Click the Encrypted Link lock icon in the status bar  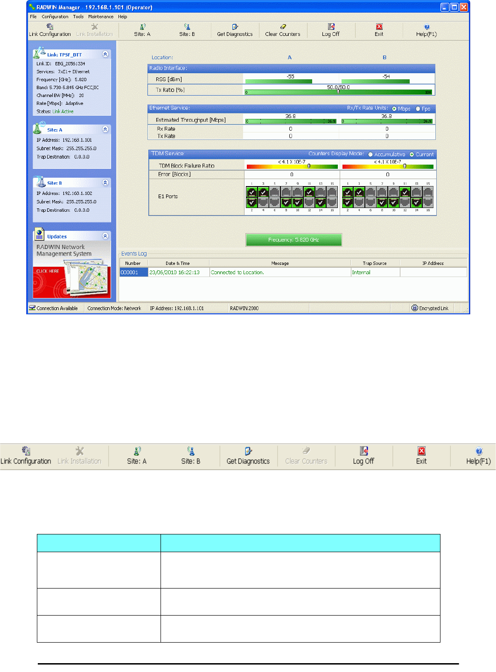(414, 308)
